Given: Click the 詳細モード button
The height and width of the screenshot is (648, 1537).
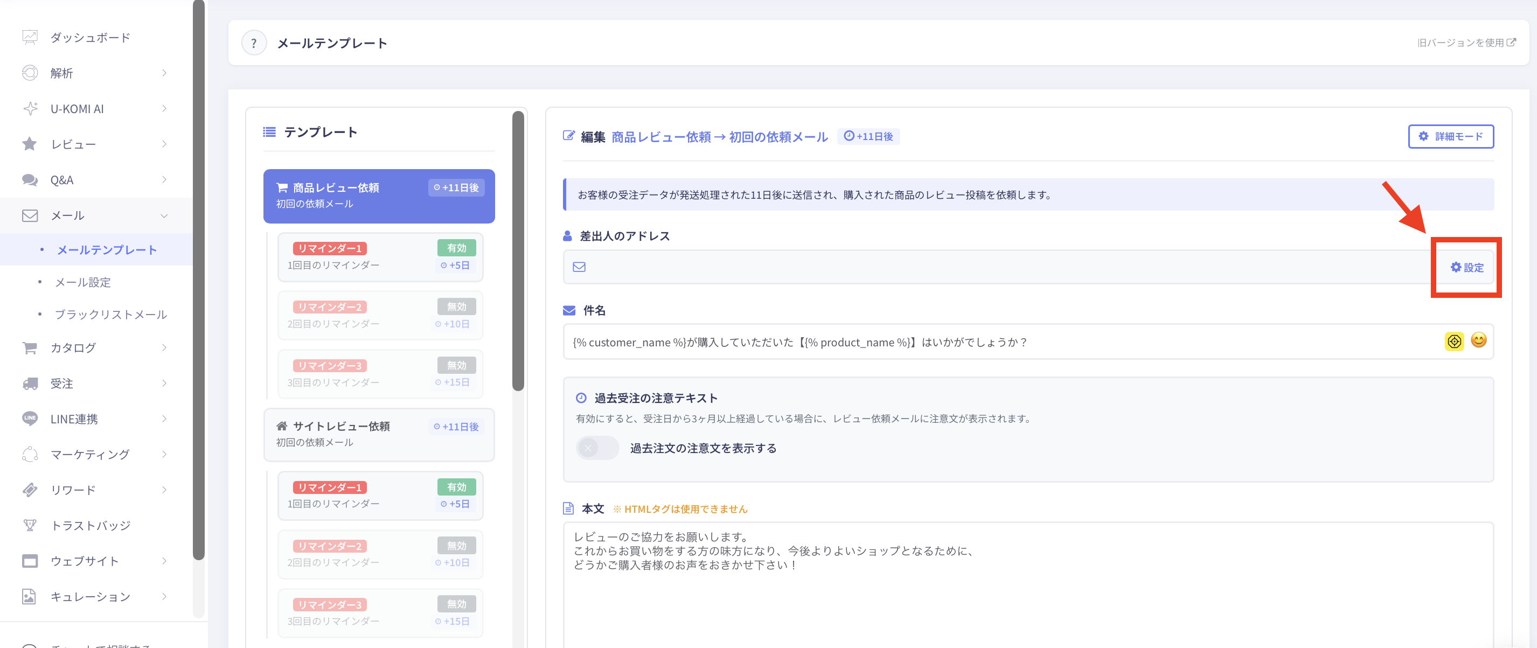Looking at the screenshot, I should pos(1450,137).
